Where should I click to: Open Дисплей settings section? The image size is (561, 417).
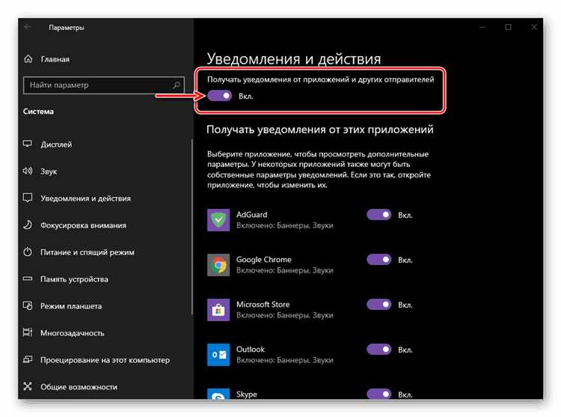point(56,144)
